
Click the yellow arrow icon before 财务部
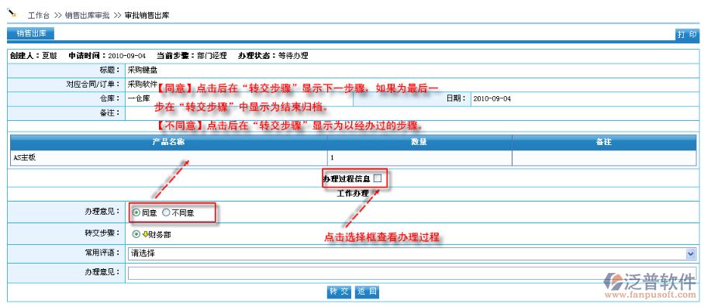point(145,234)
